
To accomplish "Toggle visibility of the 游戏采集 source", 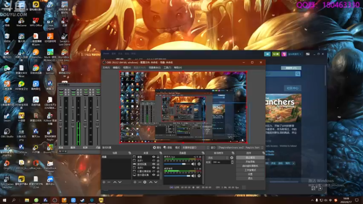I will click(x=153, y=164).
